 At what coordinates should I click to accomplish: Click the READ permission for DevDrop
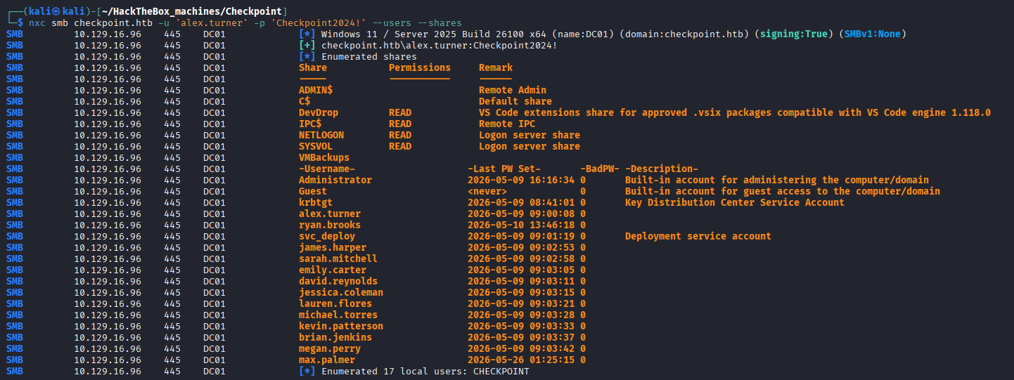[400, 112]
